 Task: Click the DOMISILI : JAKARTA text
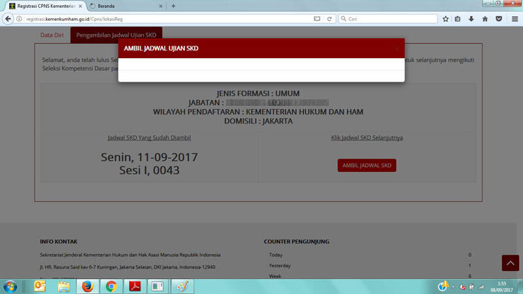pyautogui.click(x=258, y=121)
